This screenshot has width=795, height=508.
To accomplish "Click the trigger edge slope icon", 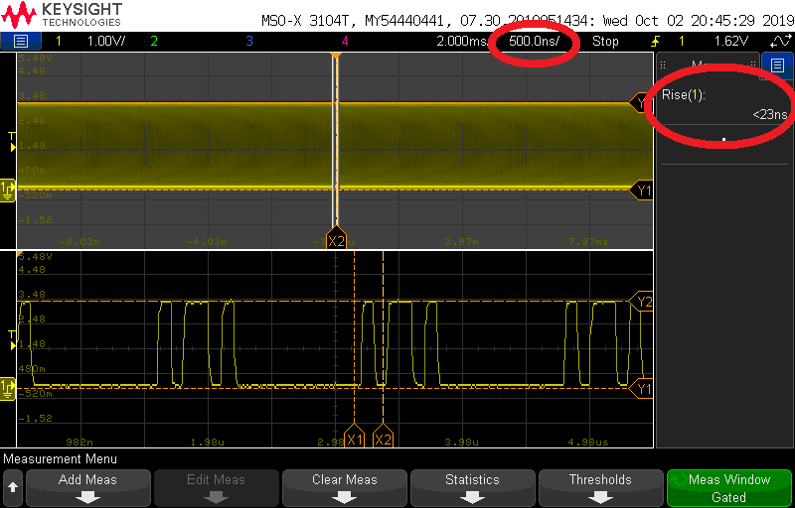I will (x=656, y=42).
